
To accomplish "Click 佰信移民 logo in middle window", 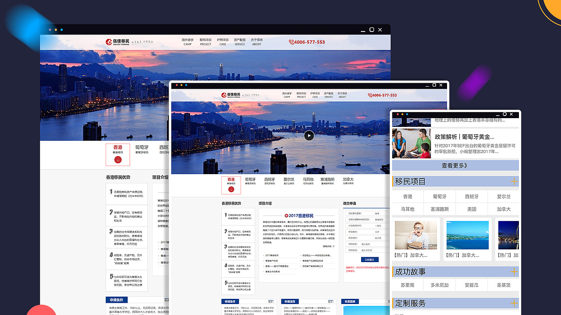I will tap(232, 94).
